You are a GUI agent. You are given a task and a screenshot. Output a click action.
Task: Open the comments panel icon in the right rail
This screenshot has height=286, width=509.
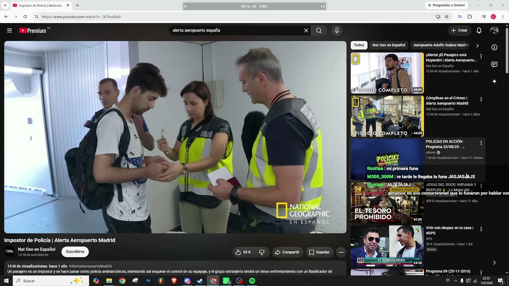coord(494,65)
